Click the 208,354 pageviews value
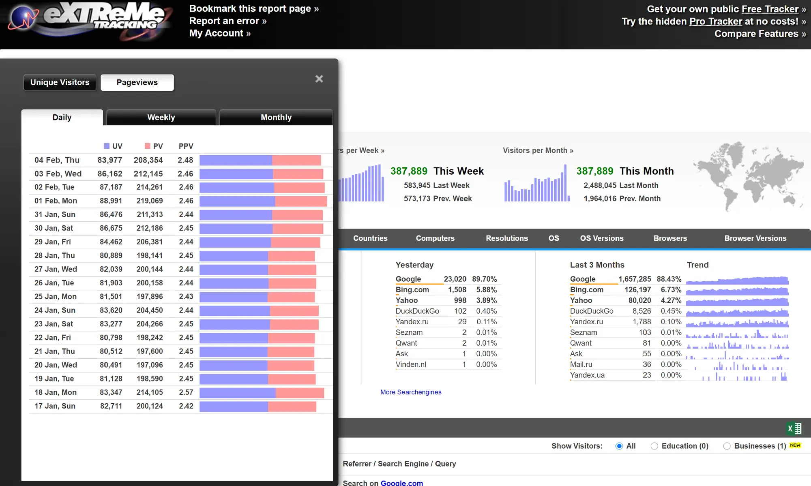The height and width of the screenshot is (486, 811). [148, 160]
